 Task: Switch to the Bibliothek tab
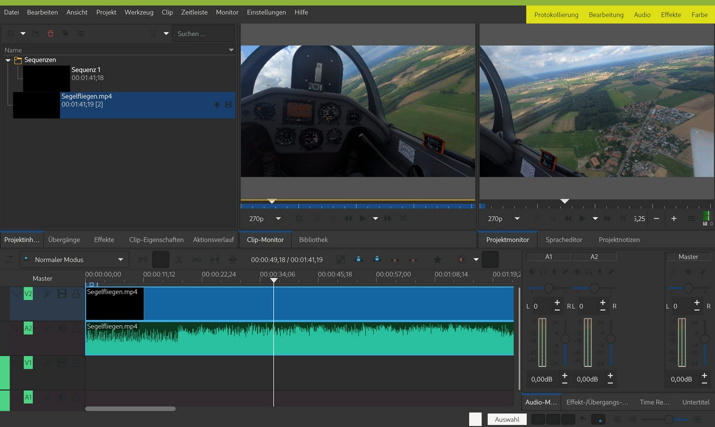[313, 239]
